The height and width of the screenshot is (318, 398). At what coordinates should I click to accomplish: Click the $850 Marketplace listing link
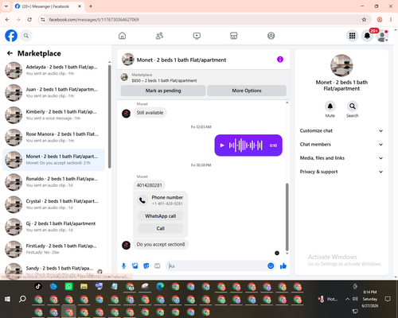[x=164, y=80]
